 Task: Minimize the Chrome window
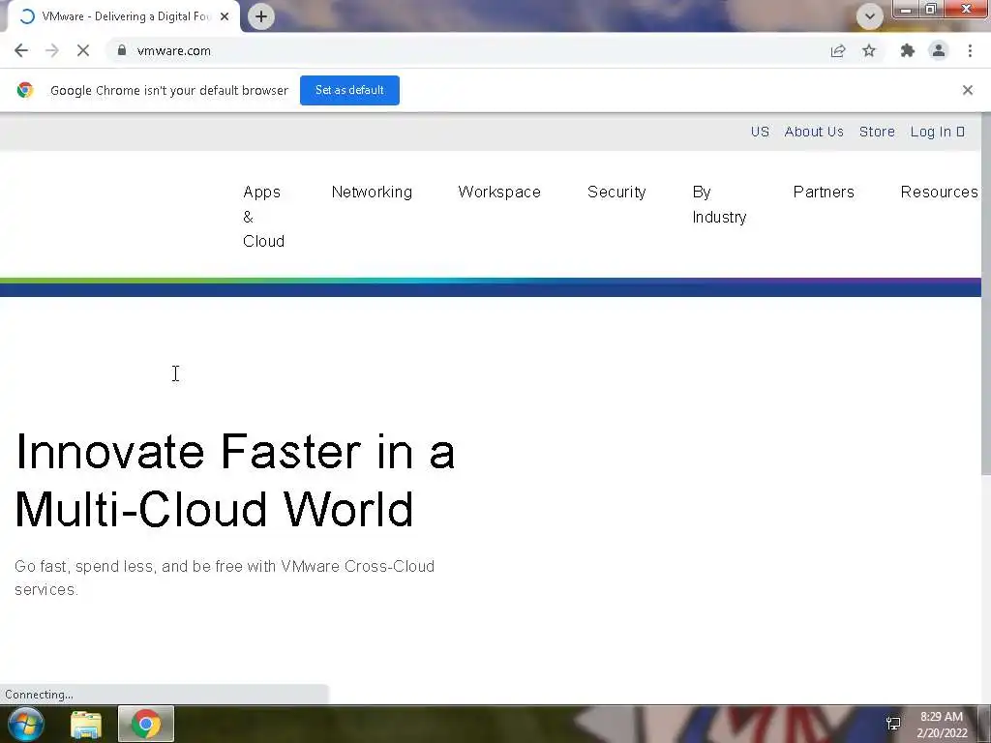pyautogui.click(x=906, y=9)
